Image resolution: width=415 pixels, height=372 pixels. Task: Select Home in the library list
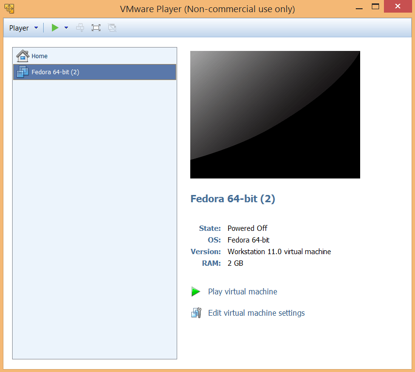tap(39, 55)
